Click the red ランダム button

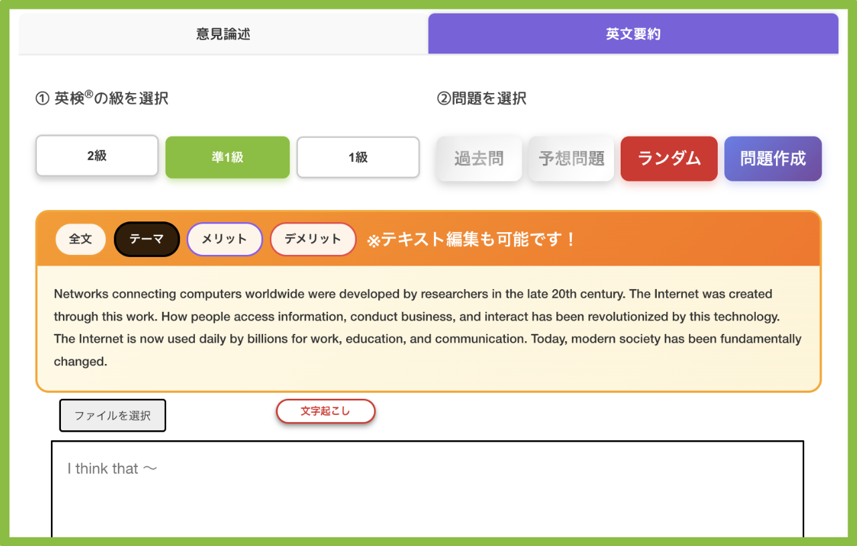[668, 159]
